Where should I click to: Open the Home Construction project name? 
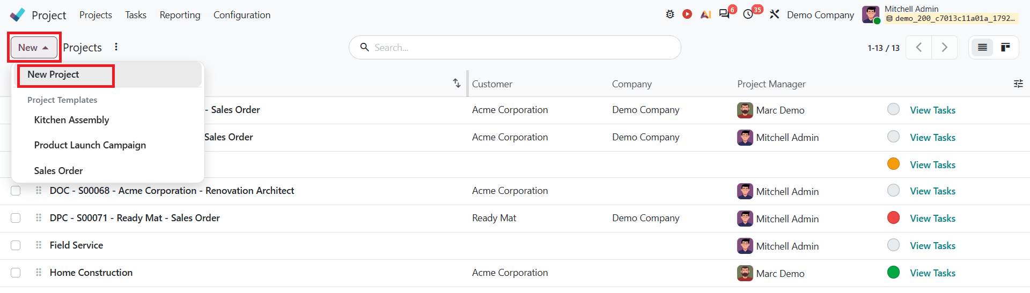91,273
